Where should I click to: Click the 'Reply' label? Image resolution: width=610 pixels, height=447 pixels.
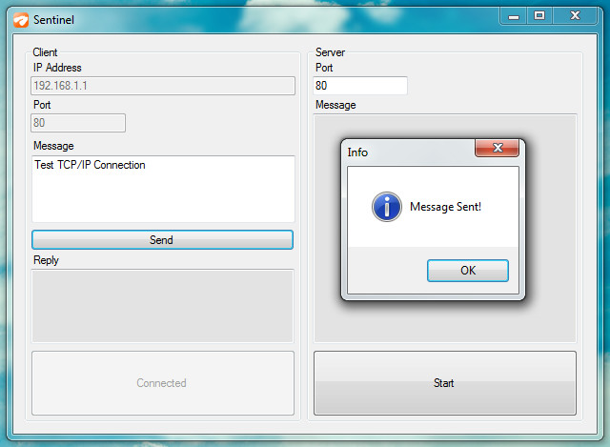coord(46,260)
